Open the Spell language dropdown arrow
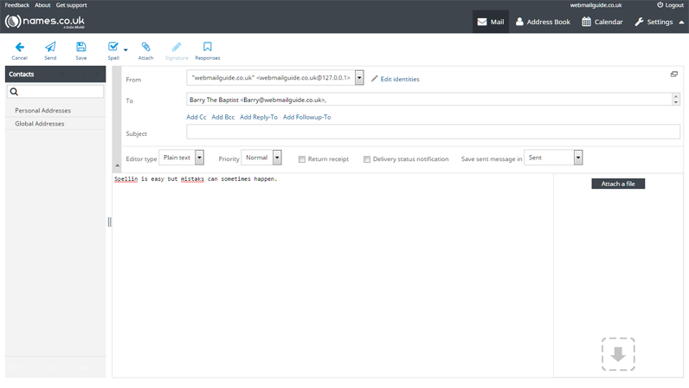This screenshot has height=388, width=689. click(x=126, y=49)
